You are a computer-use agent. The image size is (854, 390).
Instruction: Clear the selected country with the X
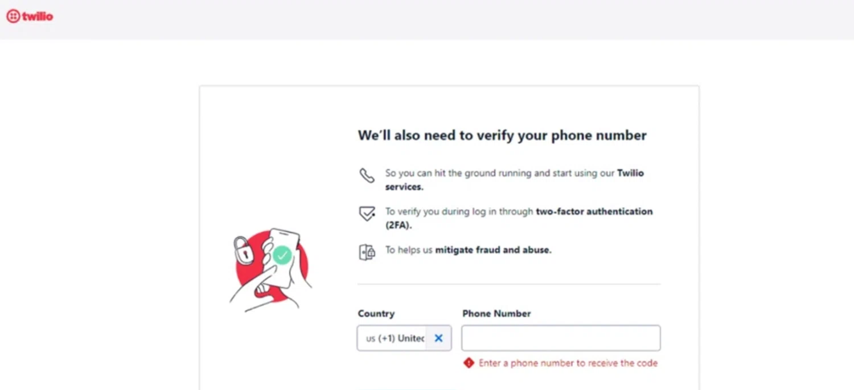click(438, 338)
